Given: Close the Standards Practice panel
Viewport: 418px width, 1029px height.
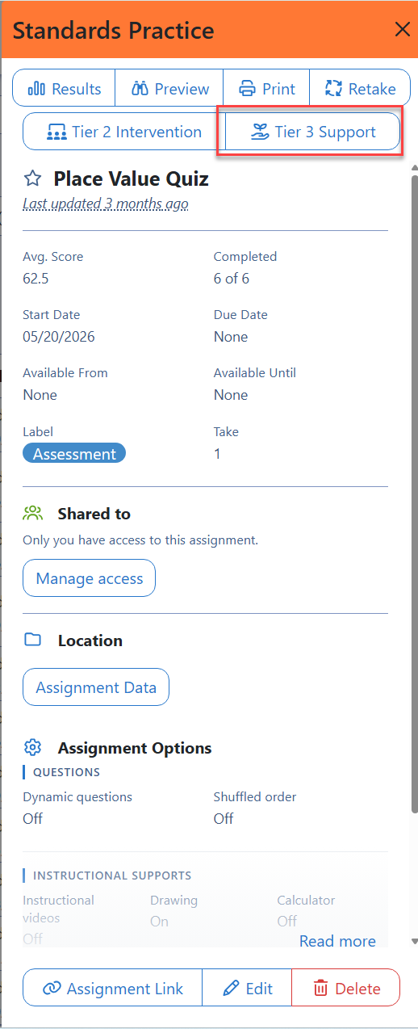Looking at the screenshot, I should point(402,31).
